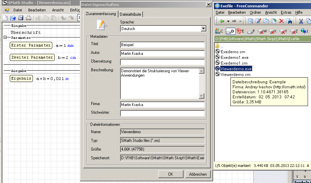Viewport: 311px width, 183px height.
Task: Open file with the folder icon in SMath
Action: coord(13,18)
